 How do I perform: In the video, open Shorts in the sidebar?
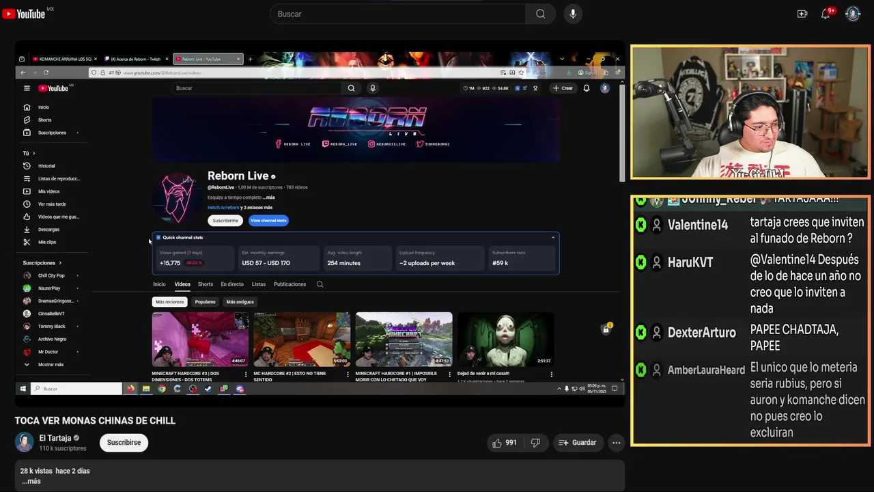pos(44,120)
